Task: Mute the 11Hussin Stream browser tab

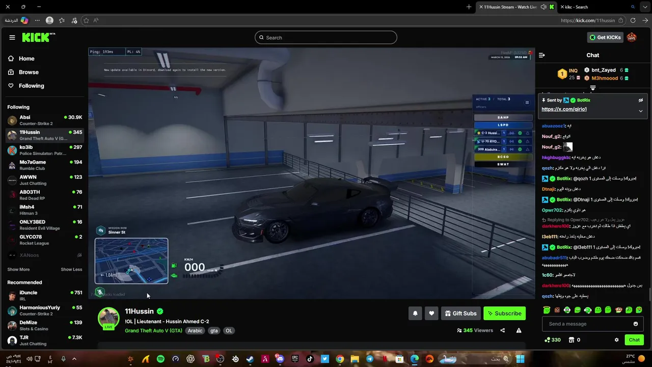Action: (x=543, y=7)
